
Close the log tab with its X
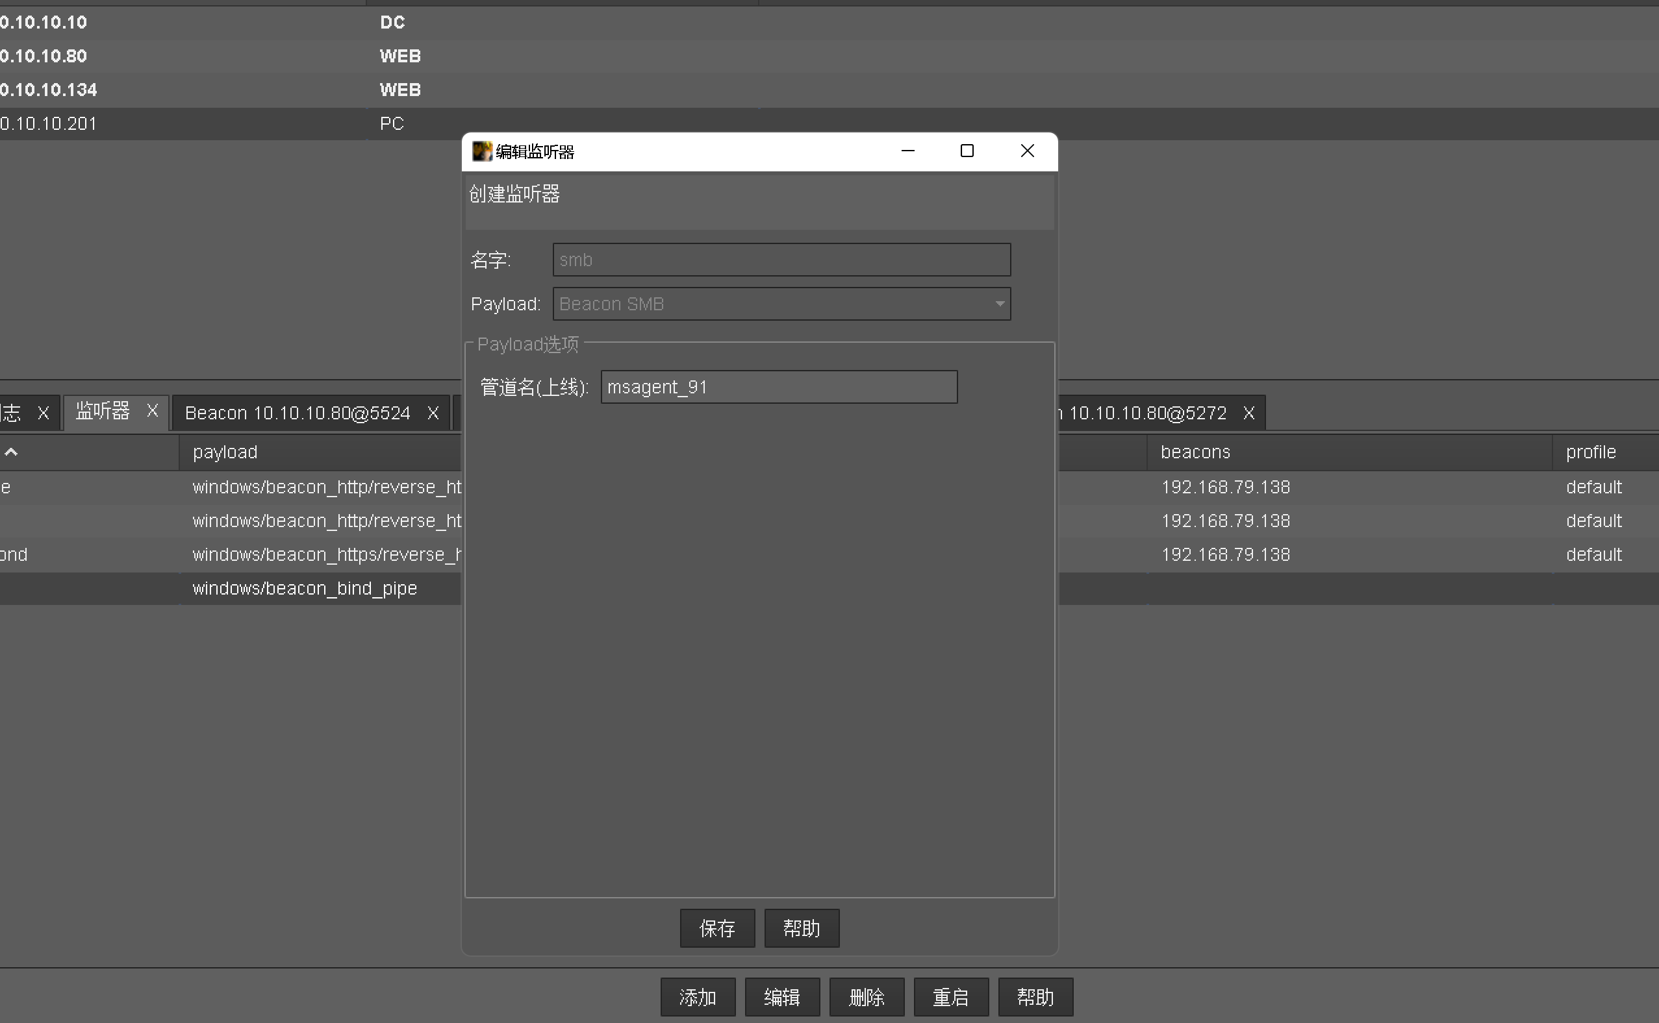tap(44, 413)
